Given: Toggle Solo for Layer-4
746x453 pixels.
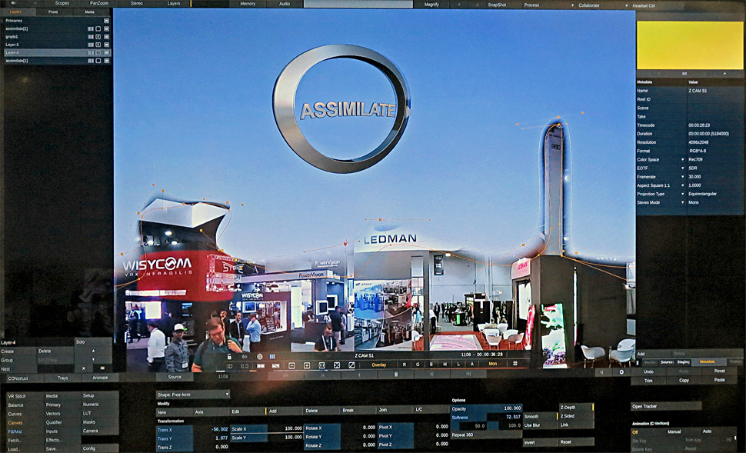Looking at the screenshot, I should (93, 342).
